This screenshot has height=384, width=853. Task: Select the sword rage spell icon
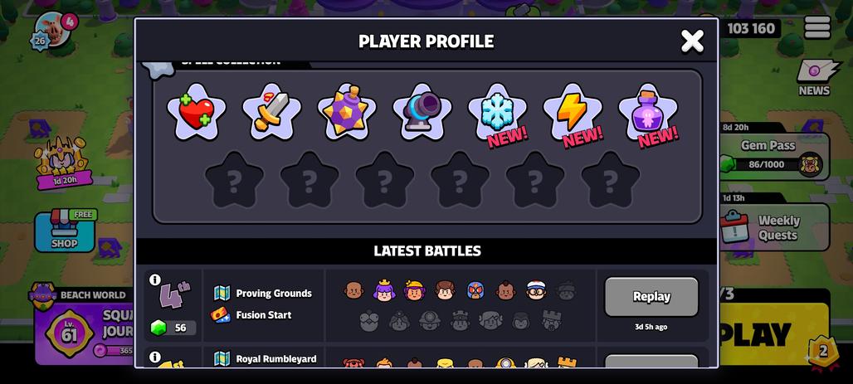tap(271, 112)
